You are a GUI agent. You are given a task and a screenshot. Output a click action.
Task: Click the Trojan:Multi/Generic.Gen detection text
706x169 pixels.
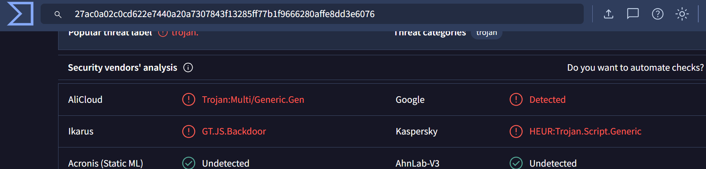coord(253,100)
